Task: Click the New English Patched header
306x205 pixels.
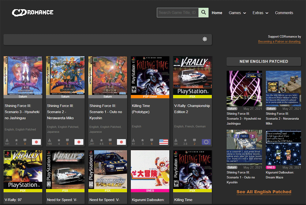Action: pyautogui.click(x=264, y=61)
